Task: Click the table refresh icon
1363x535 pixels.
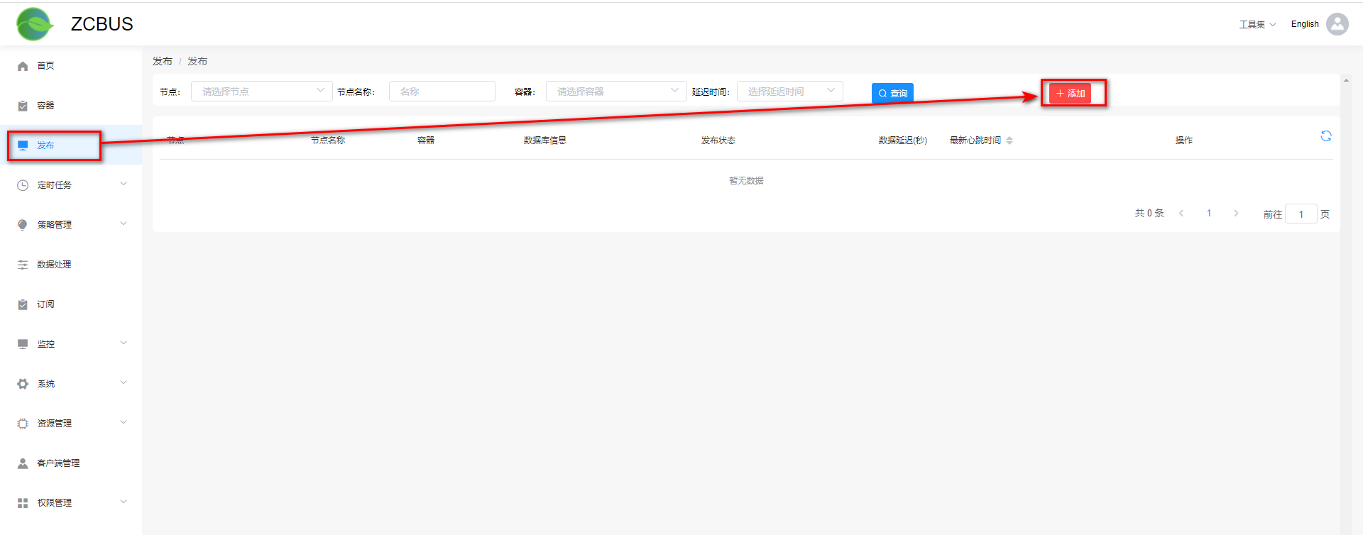Action: [x=1325, y=136]
